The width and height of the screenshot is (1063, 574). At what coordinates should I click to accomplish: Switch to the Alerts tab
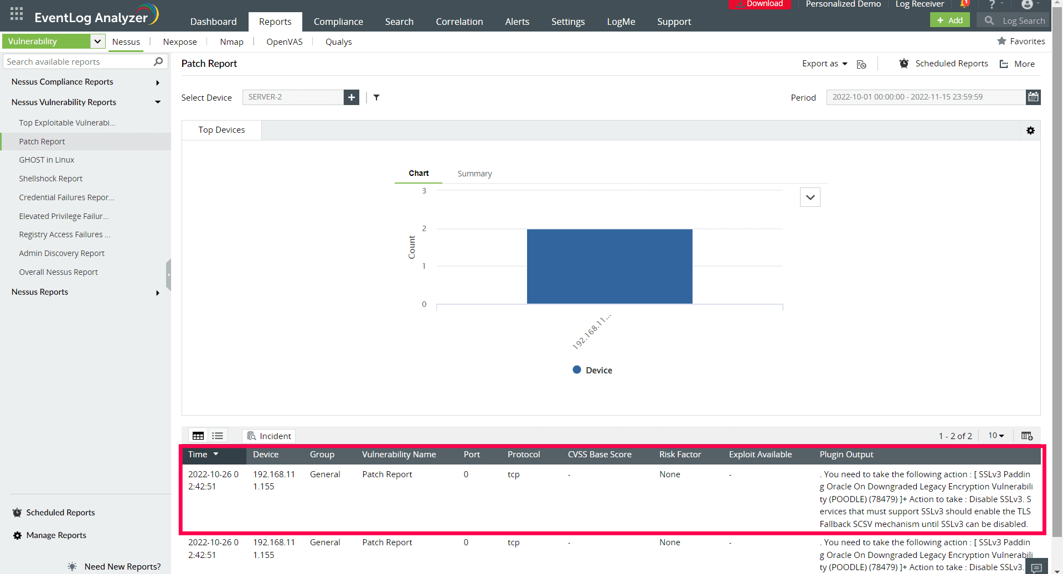[517, 22]
